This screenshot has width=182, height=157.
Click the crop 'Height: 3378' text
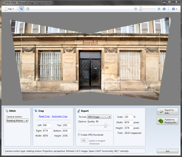(61, 136)
